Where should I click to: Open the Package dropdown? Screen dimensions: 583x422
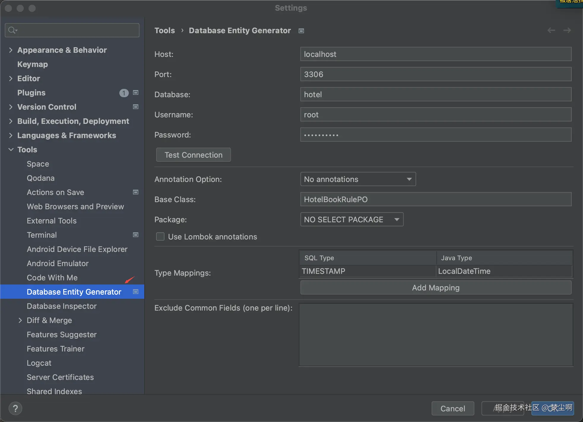tap(352, 220)
